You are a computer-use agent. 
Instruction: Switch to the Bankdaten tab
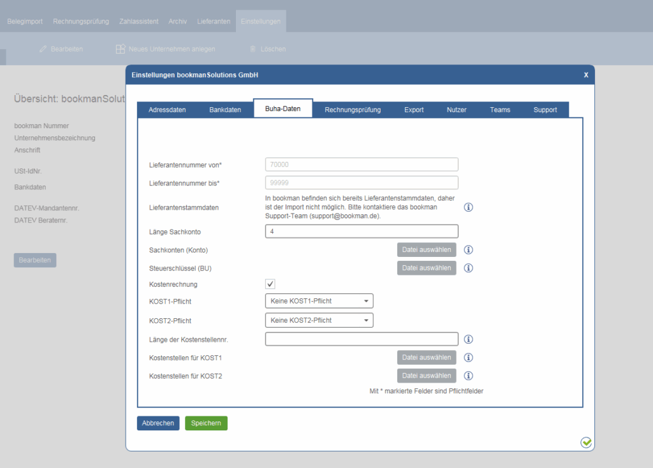[x=225, y=110]
